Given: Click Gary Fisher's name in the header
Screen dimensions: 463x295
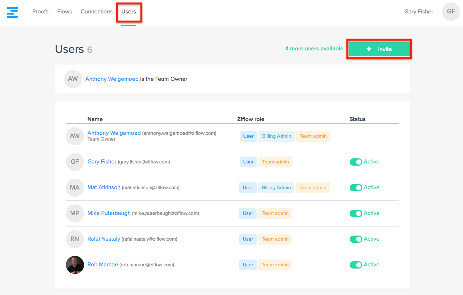Looking at the screenshot, I should [418, 12].
